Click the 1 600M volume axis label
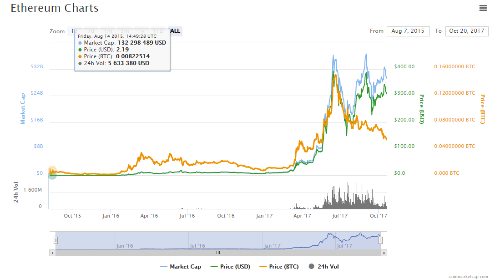 32,190
